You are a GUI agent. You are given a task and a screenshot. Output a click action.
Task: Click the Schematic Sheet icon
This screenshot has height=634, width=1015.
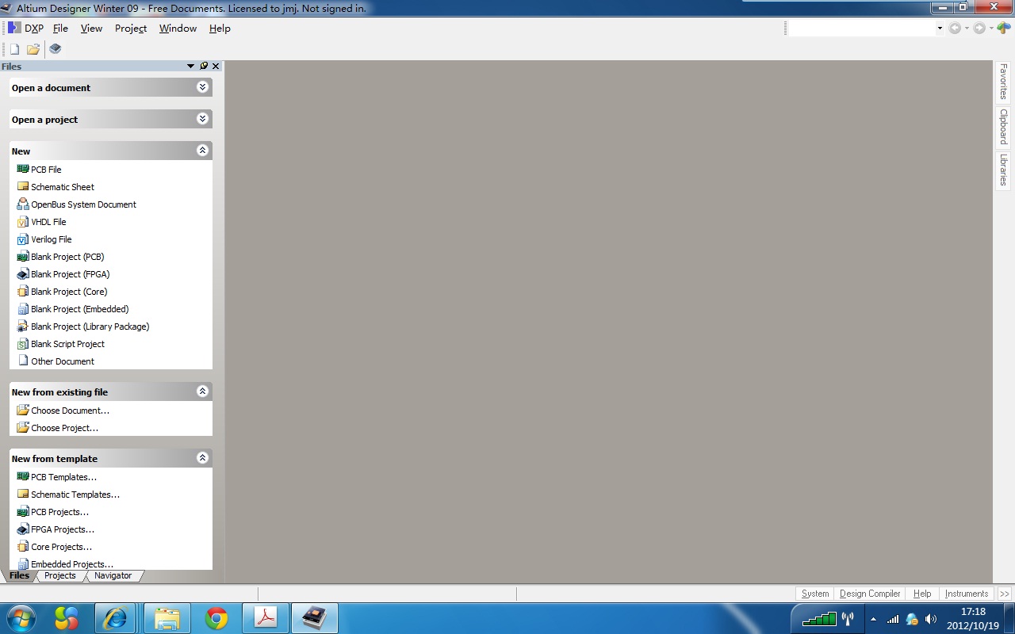(x=23, y=186)
